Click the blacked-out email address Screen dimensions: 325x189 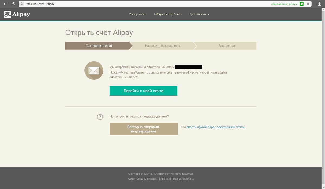(188, 67)
